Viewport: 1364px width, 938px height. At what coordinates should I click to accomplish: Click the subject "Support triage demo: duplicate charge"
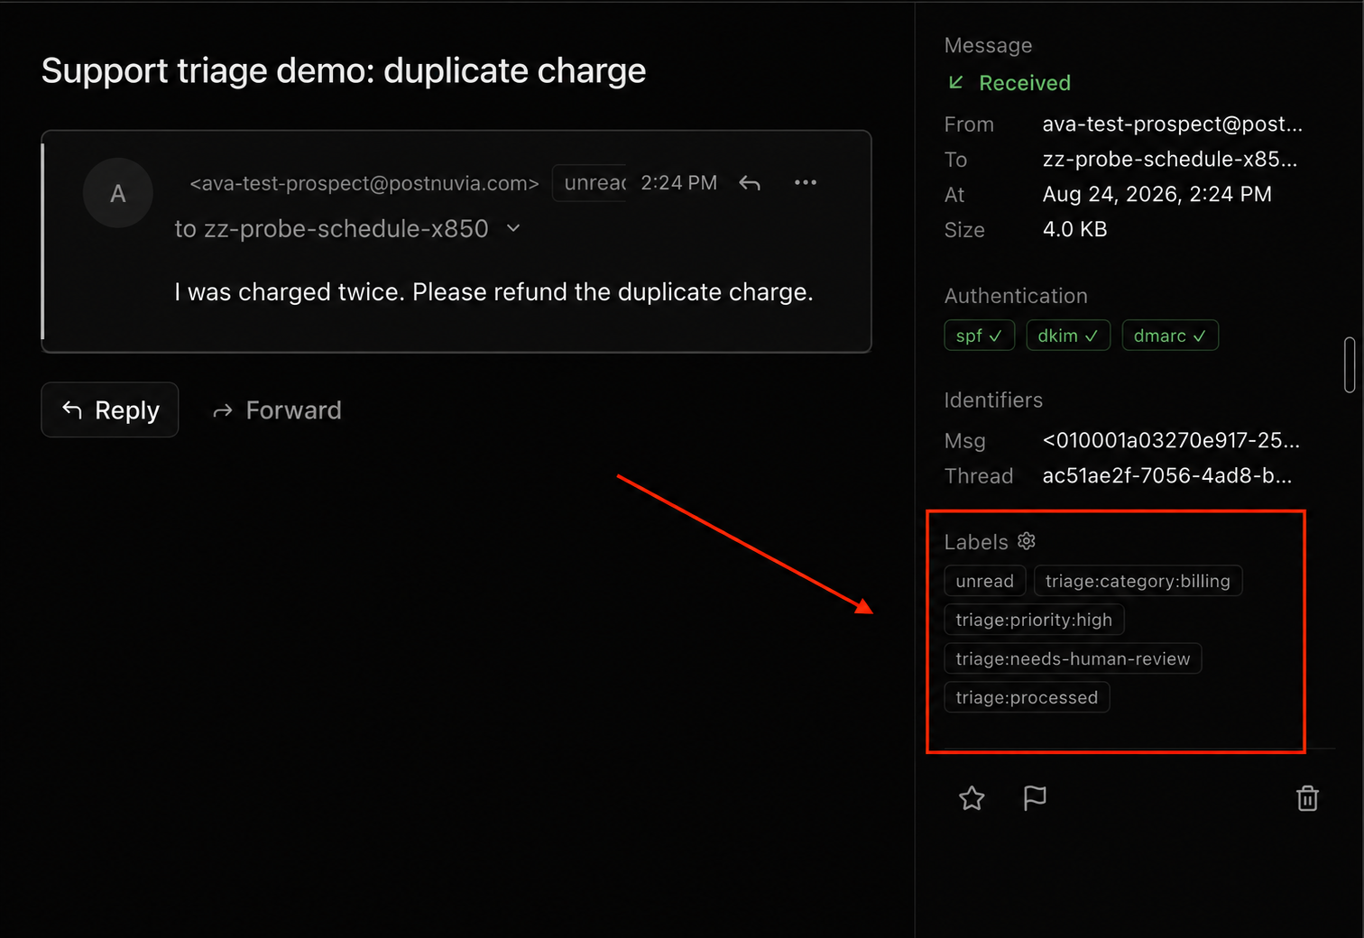tap(344, 70)
